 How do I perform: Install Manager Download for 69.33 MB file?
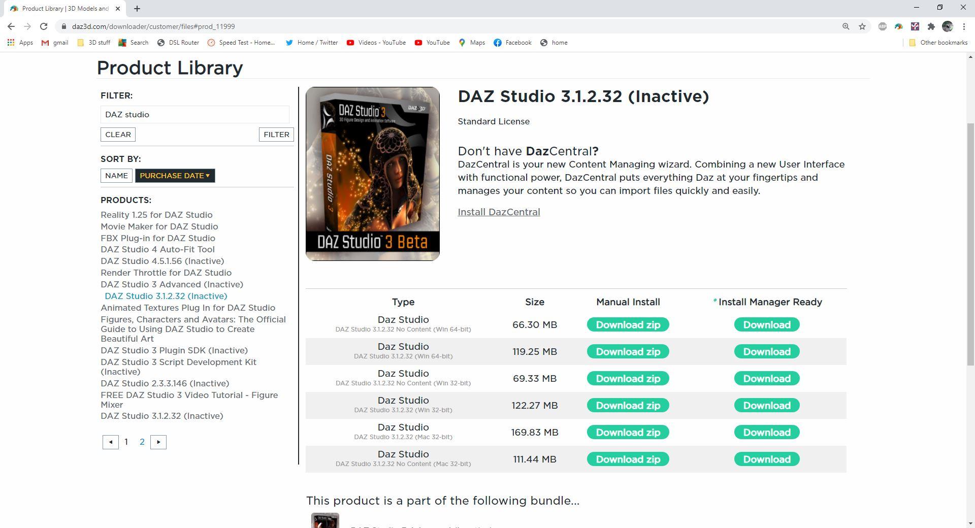767,379
